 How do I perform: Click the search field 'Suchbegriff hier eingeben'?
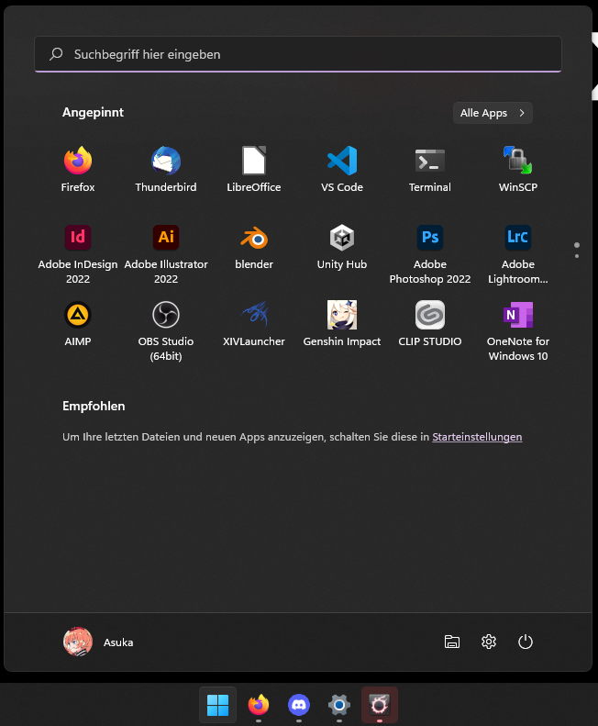pos(298,54)
